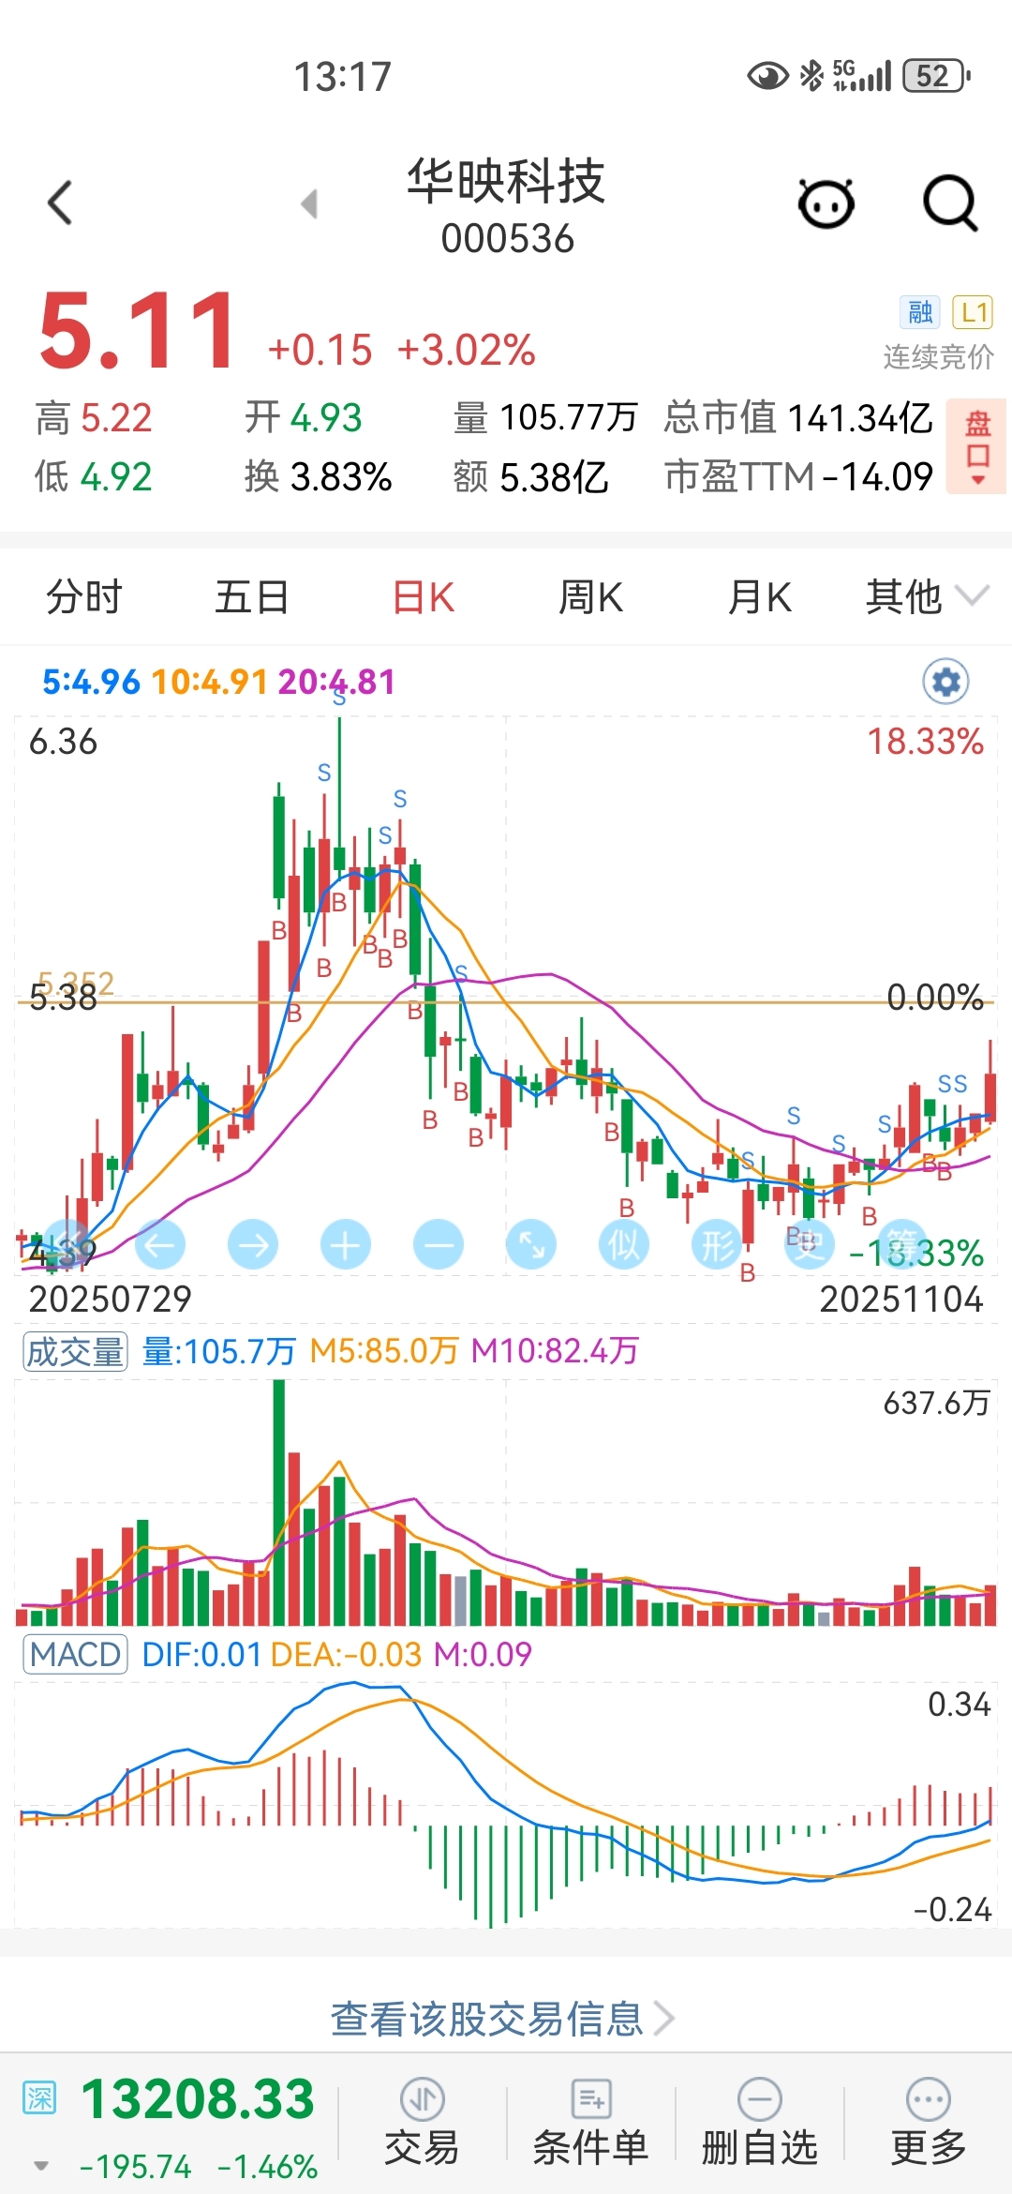
Task: Zoom in chart with plus button
Action: (x=346, y=1245)
